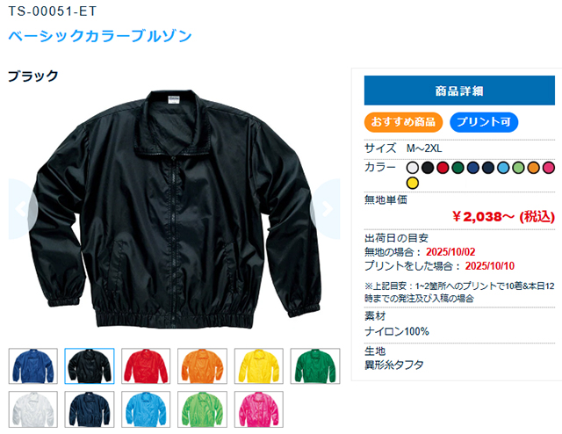Open the 商品詳細 button
The width and height of the screenshot is (562, 434).
pyautogui.click(x=459, y=90)
